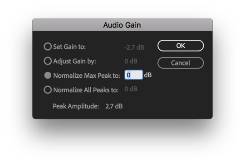This screenshot has height=165, width=245.
Task: Confirm with the OK button
Action: point(181,46)
